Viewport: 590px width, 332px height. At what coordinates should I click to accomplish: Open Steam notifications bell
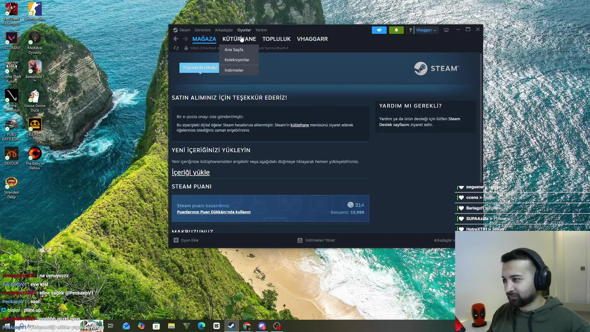pos(396,30)
